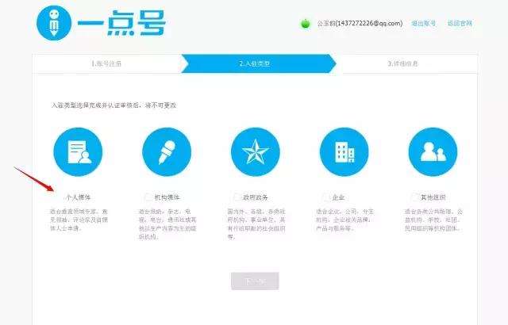Viewport: 508px width, 325px height.
Task: Click the 个人媒体 description text
Action: tap(79, 220)
